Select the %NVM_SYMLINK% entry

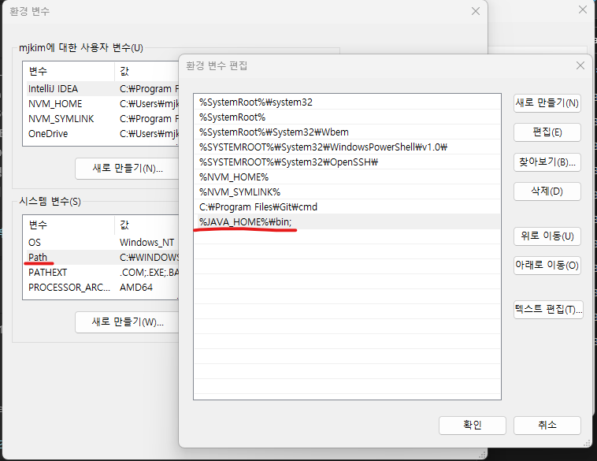click(x=347, y=191)
